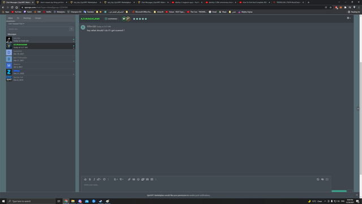Open the Sort Newest First dropdown
The height and width of the screenshot is (204, 362).
16,24
